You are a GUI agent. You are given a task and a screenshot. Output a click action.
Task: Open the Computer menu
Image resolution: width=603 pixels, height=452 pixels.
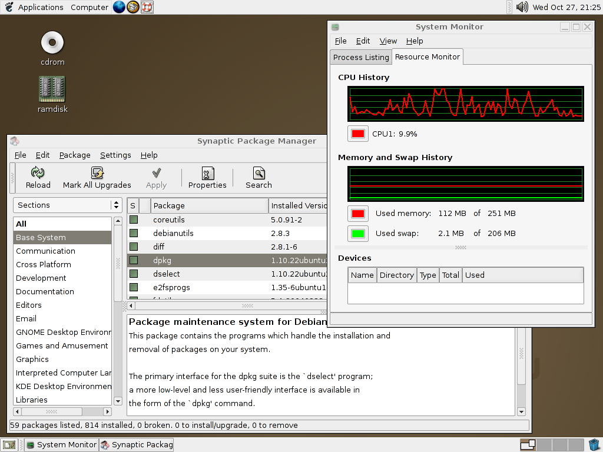(x=90, y=7)
